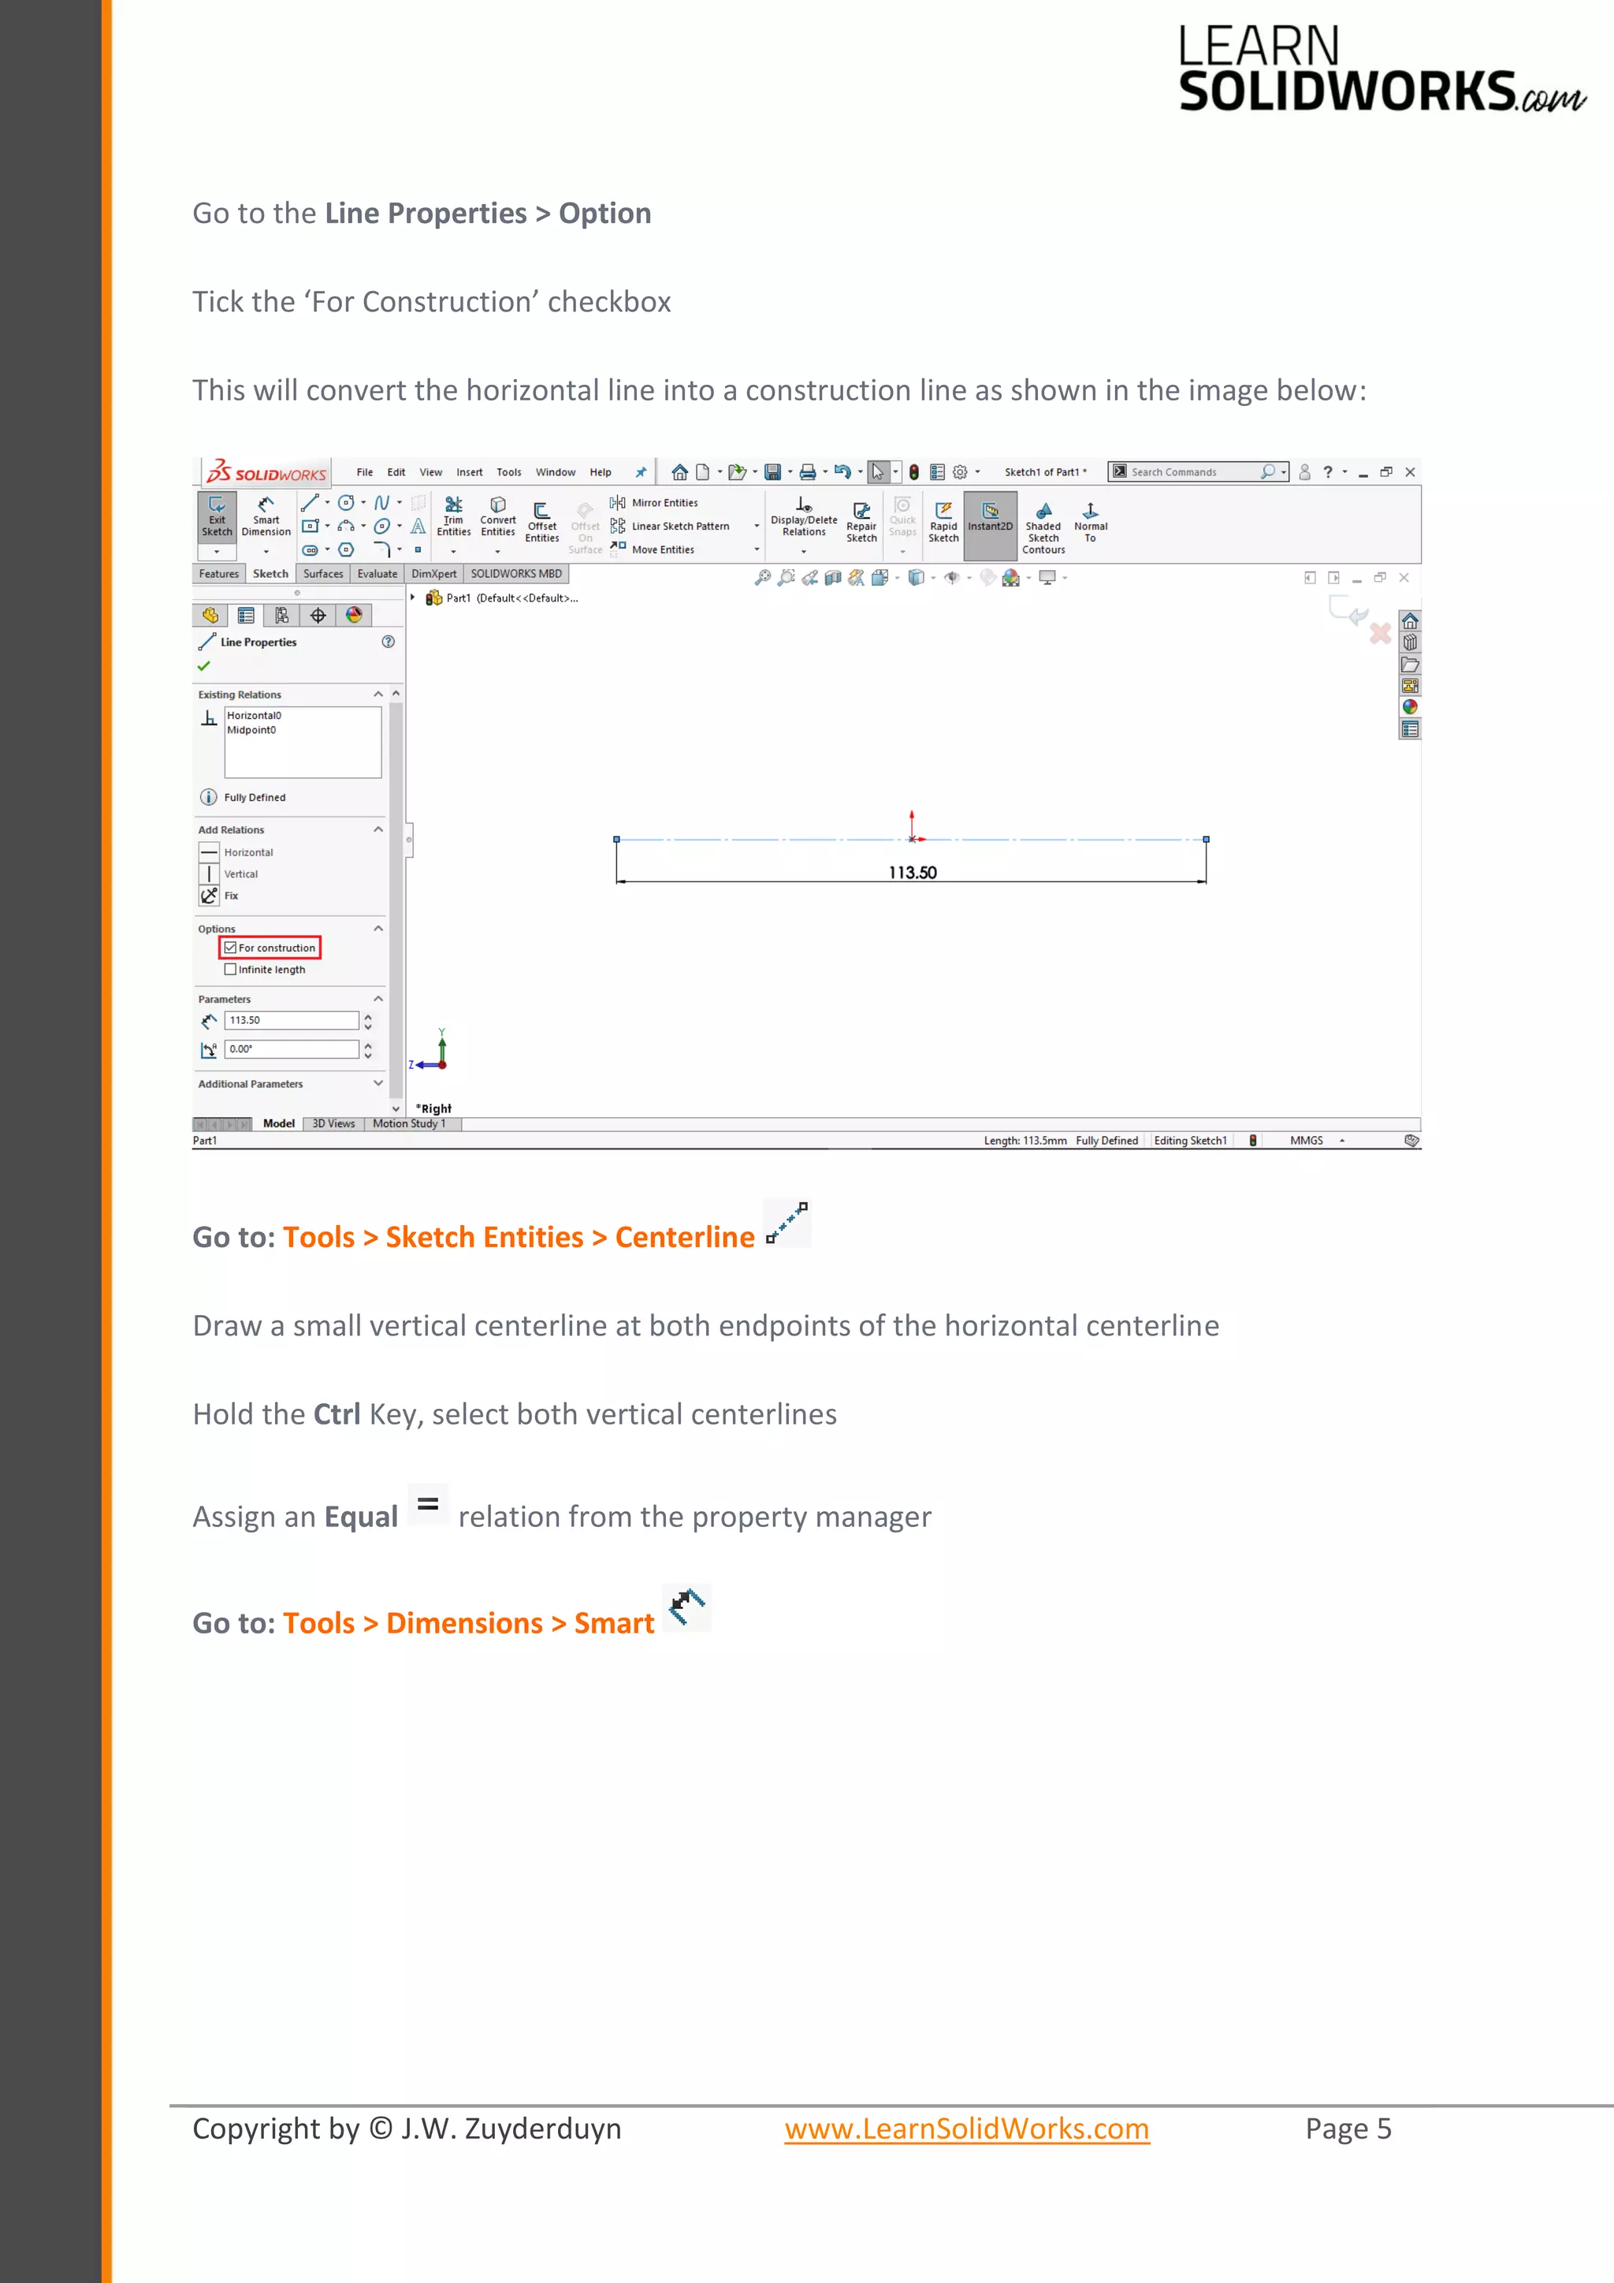Switch to the Evaluate tab

click(x=377, y=574)
